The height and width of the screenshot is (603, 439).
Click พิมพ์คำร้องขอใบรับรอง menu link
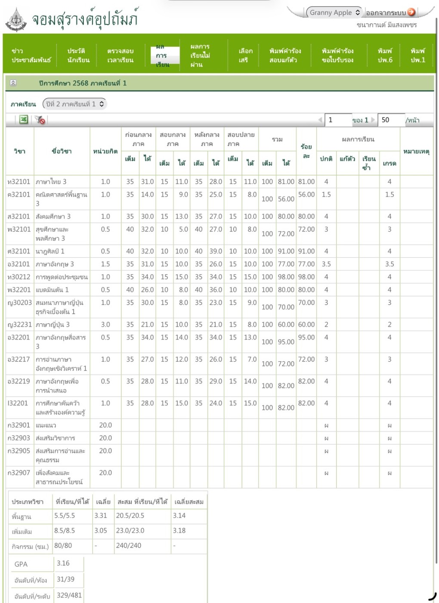337,56
